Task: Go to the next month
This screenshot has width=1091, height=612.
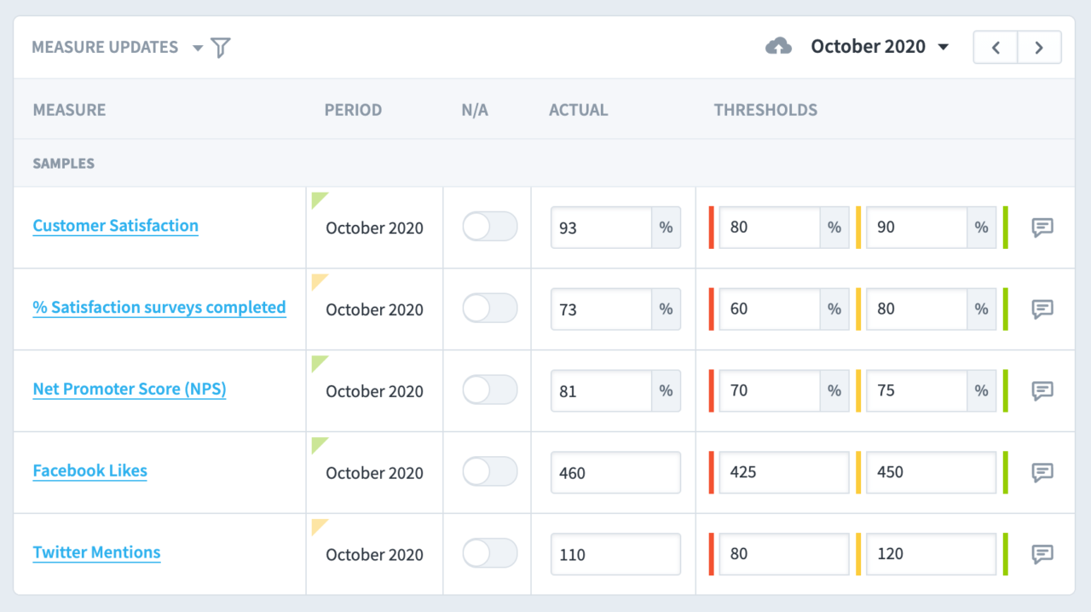Action: click(1039, 47)
